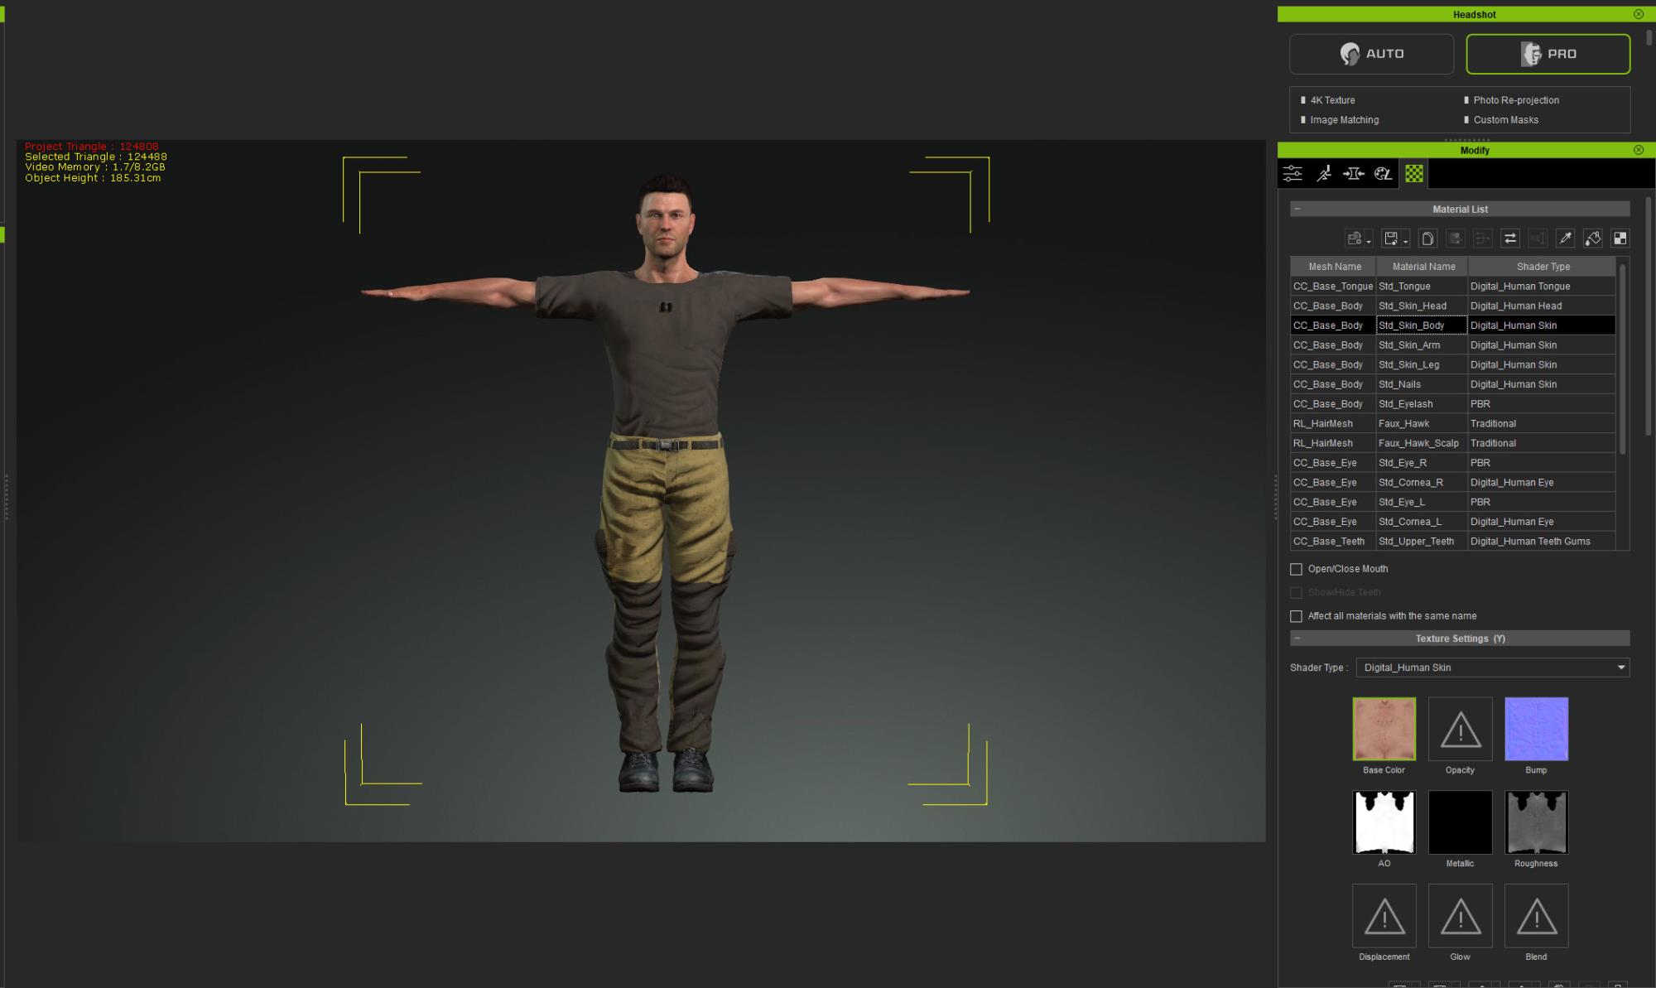
Task: Click the Load Material icon
Action: [1354, 239]
